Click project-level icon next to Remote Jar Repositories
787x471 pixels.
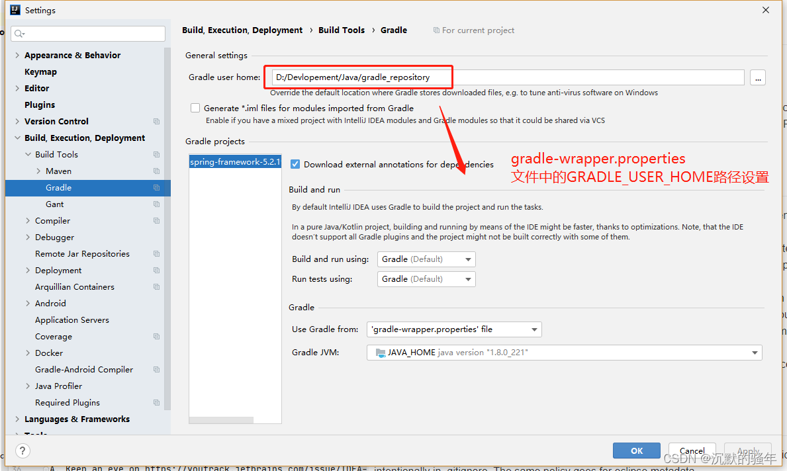(157, 254)
